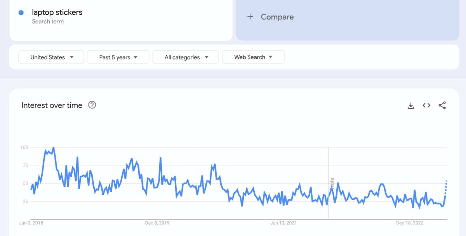Download the interest over time CSV
The height and width of the screenshot is (236, 466).
(x=411, y=105)
